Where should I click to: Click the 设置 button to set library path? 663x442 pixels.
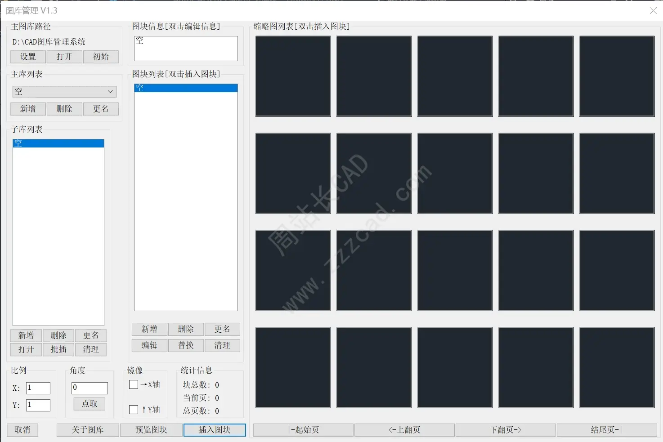tap(27, 57)
